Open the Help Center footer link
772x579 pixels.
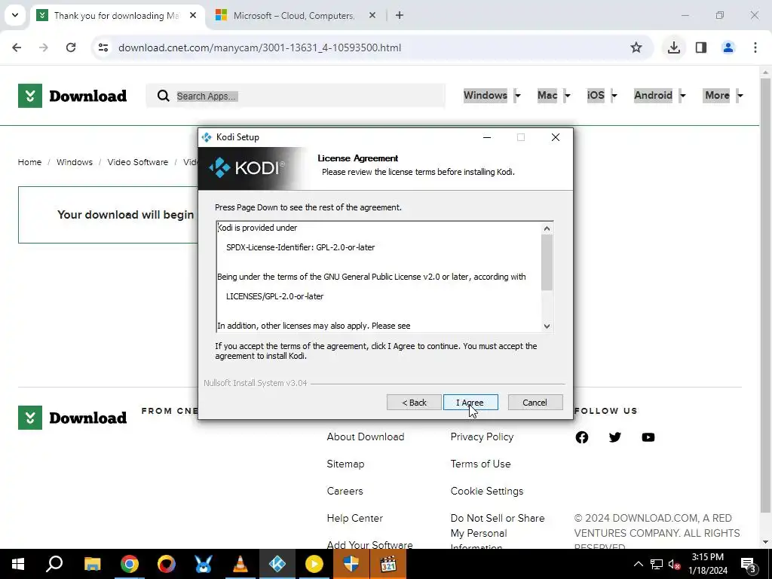point(354,518)
